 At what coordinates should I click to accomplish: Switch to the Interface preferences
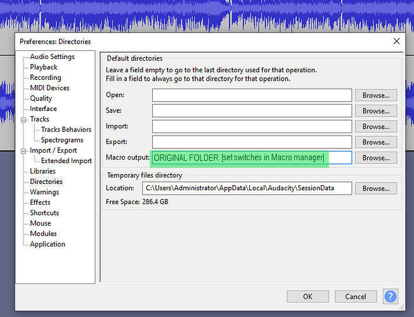coord(43,109)
